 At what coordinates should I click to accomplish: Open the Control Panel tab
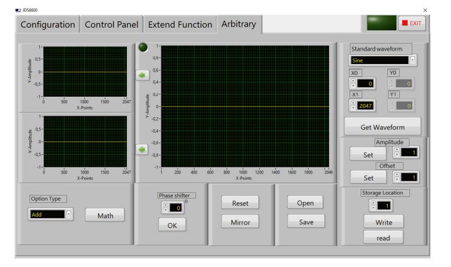coord(111,24)
